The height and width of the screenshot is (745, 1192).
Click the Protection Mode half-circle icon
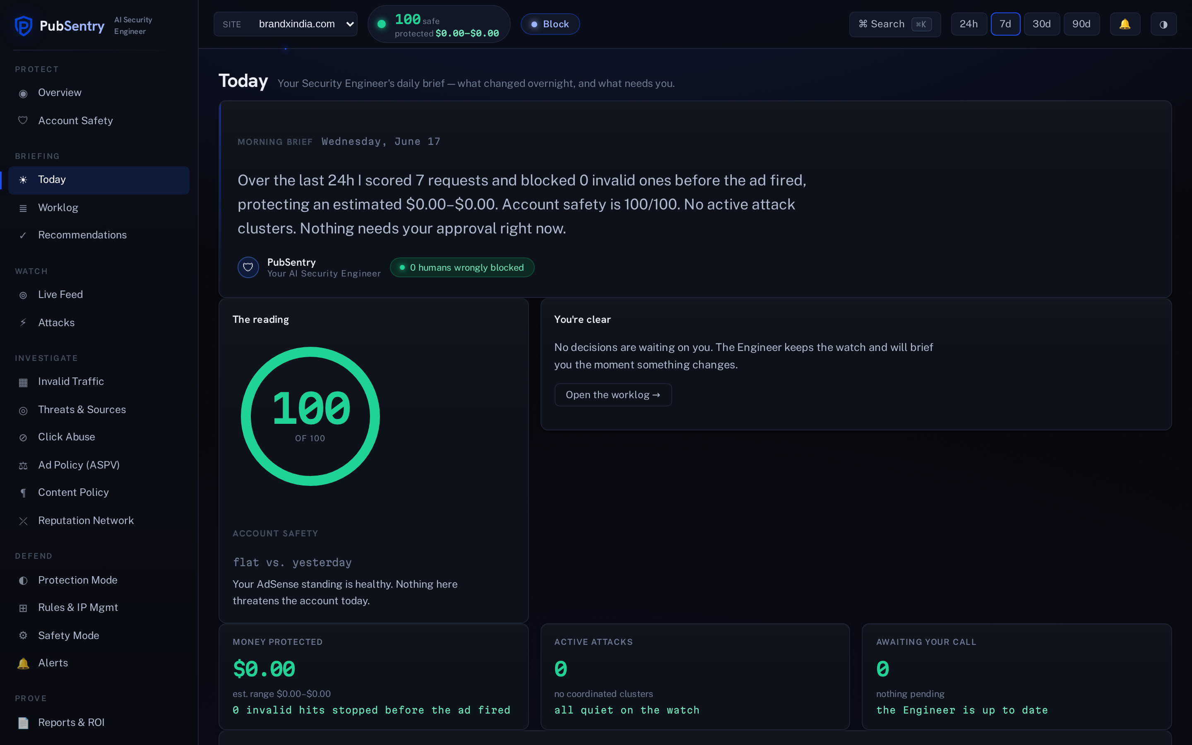(23, 580)
